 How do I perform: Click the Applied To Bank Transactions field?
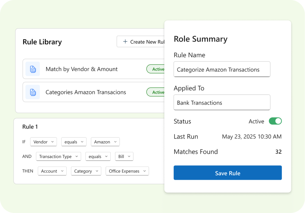coord(222,103)
